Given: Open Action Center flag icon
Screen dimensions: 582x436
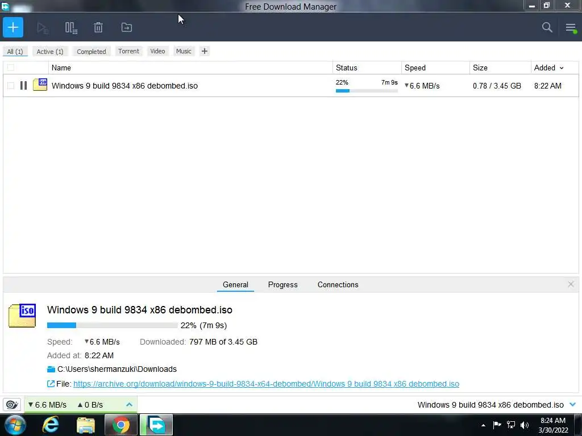Looking at the screenshot, I should click(x=497, y=425).
